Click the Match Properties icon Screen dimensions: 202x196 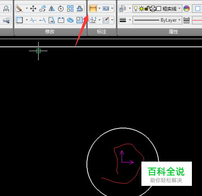pyautogui.click(x=123, y=9)
